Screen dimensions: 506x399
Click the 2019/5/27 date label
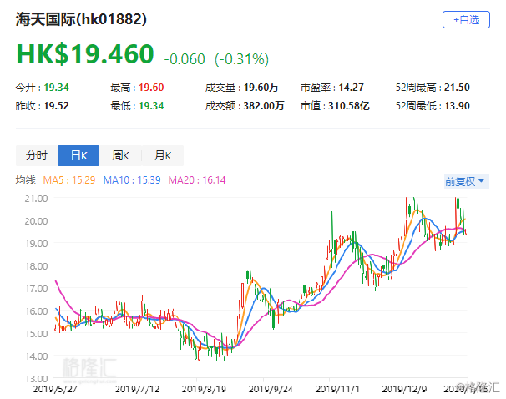55,389
